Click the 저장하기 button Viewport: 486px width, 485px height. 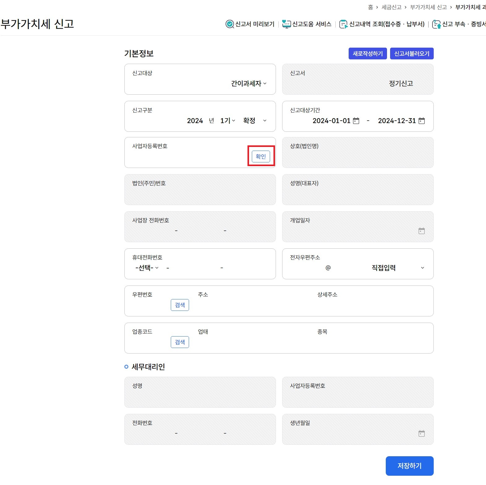click(x=410, y=466)
